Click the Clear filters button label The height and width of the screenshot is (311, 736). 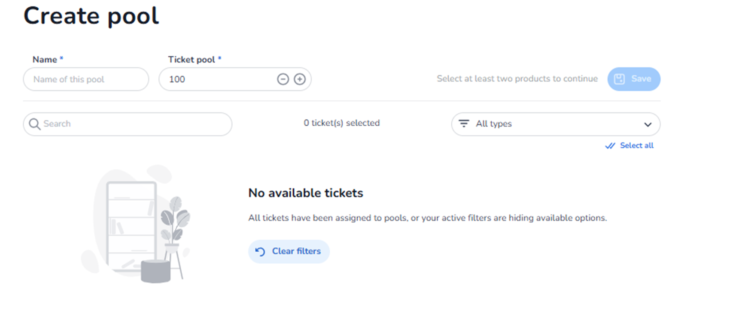click(x=296, y=251)
